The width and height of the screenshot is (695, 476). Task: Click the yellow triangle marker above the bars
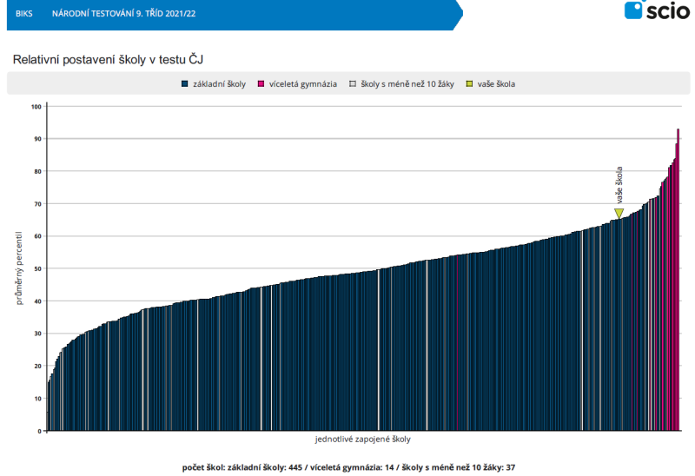619,213
